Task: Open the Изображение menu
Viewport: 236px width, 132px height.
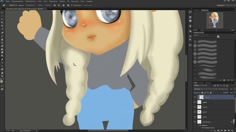Action: (30, 1)
